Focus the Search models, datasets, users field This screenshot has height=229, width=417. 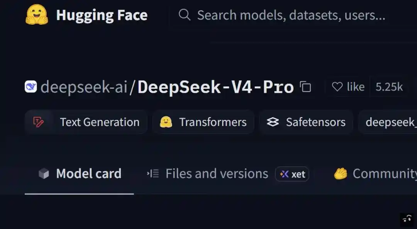291,15
